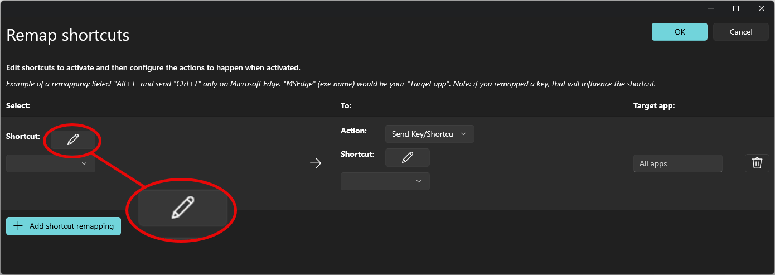Click the All apps target app field
The image size is (775, 275).
point(678,163)
